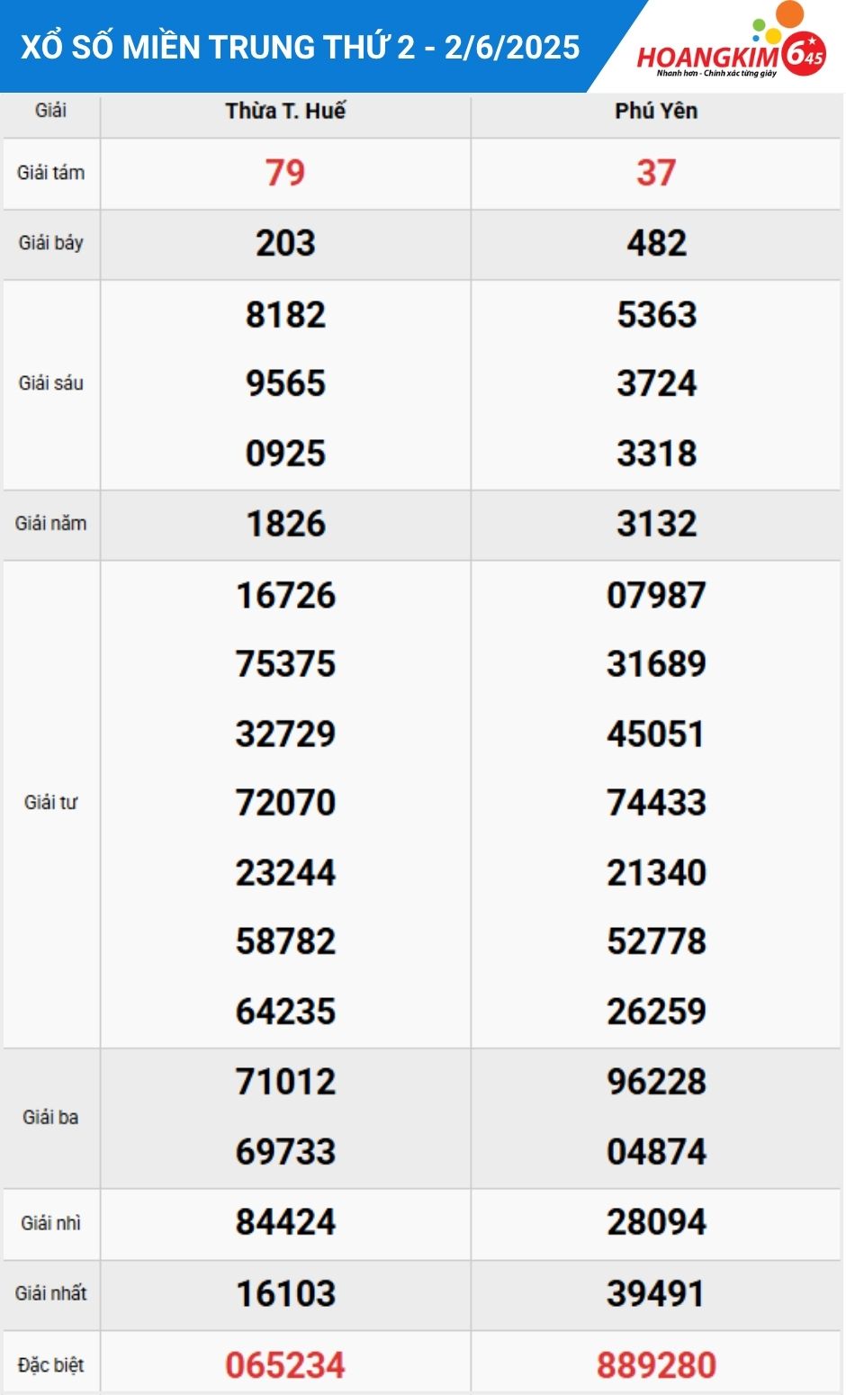Click the Giải nhất number 39491
Image resolution: width=846 pixels, height=1395 pixels.
(x=656, y=1293)
